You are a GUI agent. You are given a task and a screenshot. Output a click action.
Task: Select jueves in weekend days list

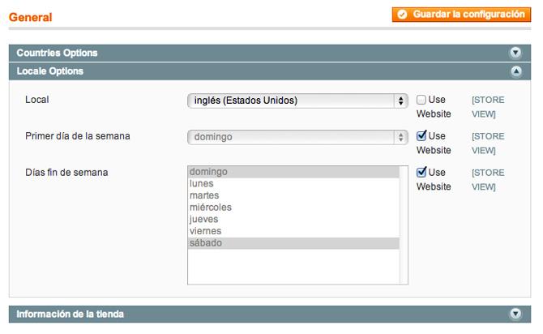pyautogui.click(x=293, y=220)
